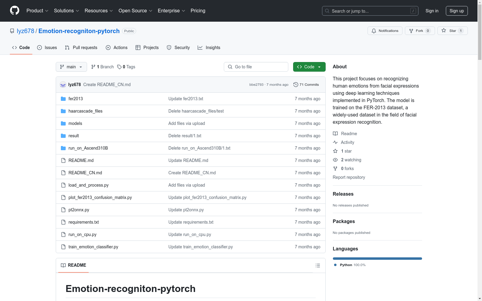Screen dimensions: 482x301
Task: Click the models folder icon
Action: click(63, 123)
